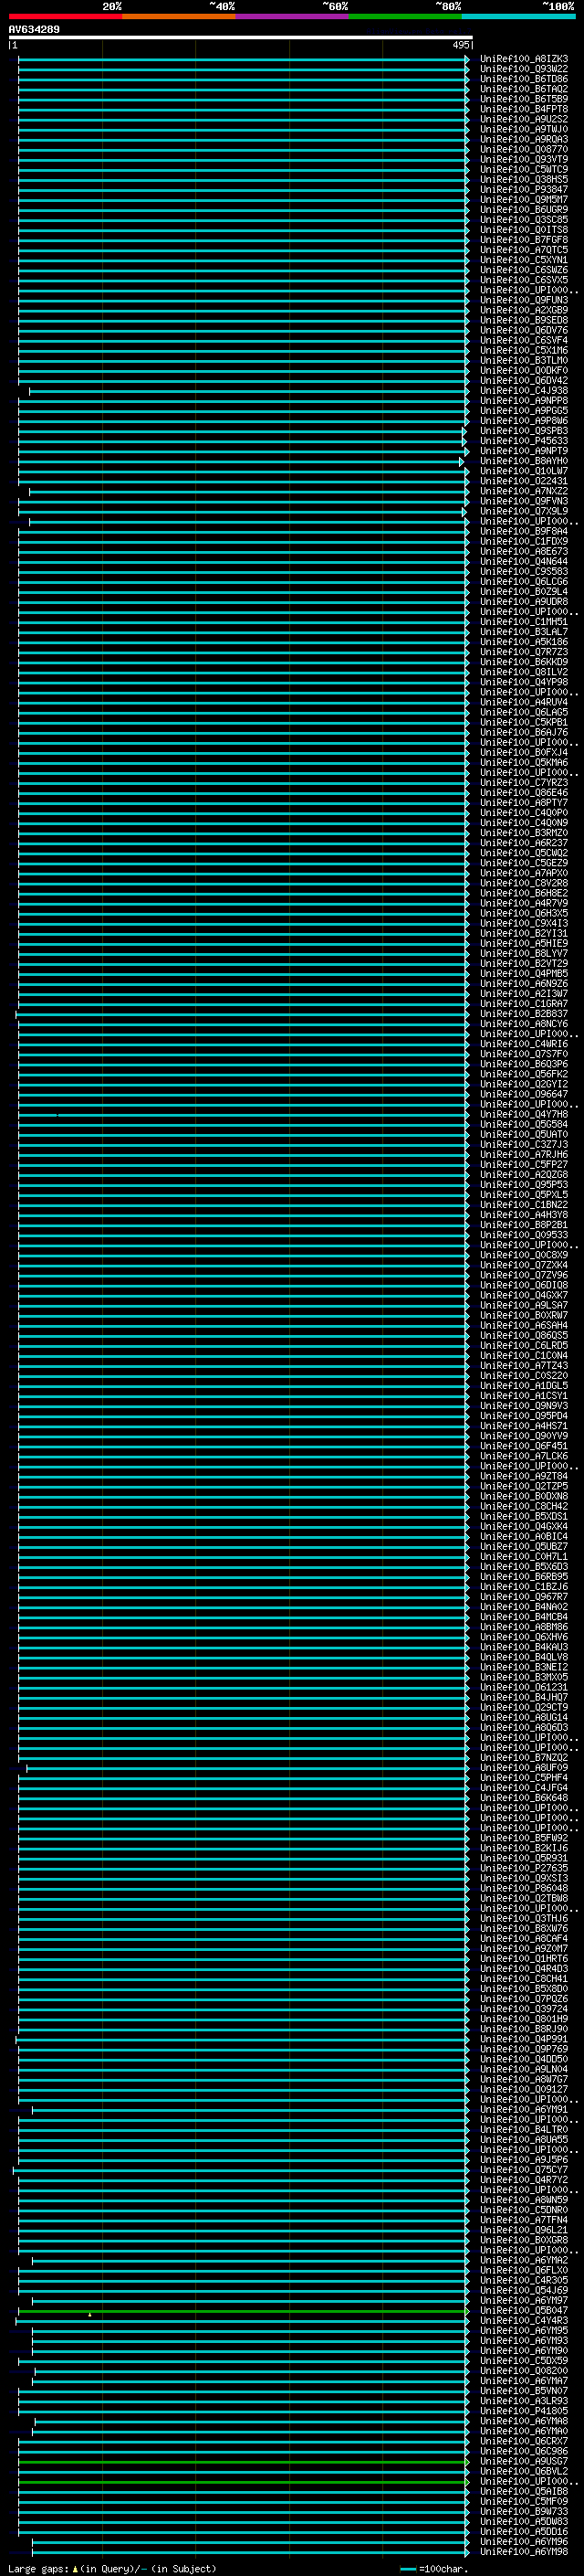Select the AV634289 query name
Image resolution: width=584 pixels, height=2576 pixels.
pyautogui.click(x=34, y=30)
